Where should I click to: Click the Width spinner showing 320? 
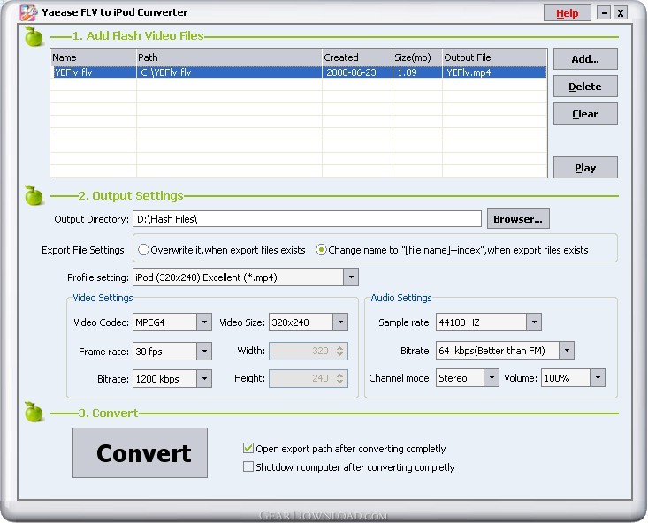[x=309, y=351]
